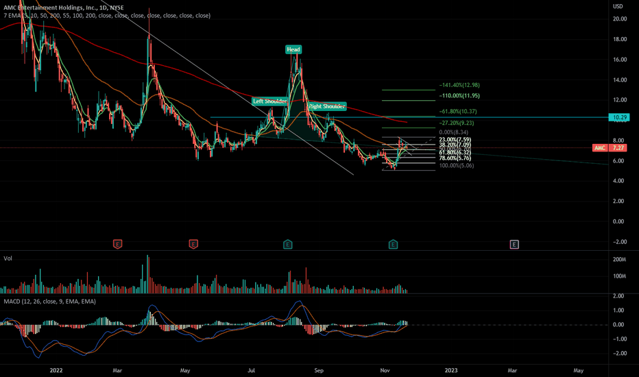This screenshot has width=639, height=377.
Task: Click the 6.00 price axis label
Action: [x=618, y=161]
